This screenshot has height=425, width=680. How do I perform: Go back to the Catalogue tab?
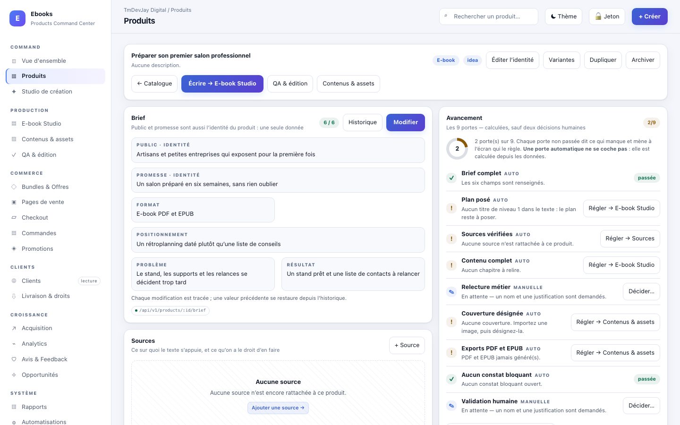click(x=154, y=84)
